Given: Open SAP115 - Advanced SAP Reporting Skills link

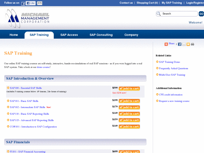Looking at the screenshot, I should pos(32,120).
